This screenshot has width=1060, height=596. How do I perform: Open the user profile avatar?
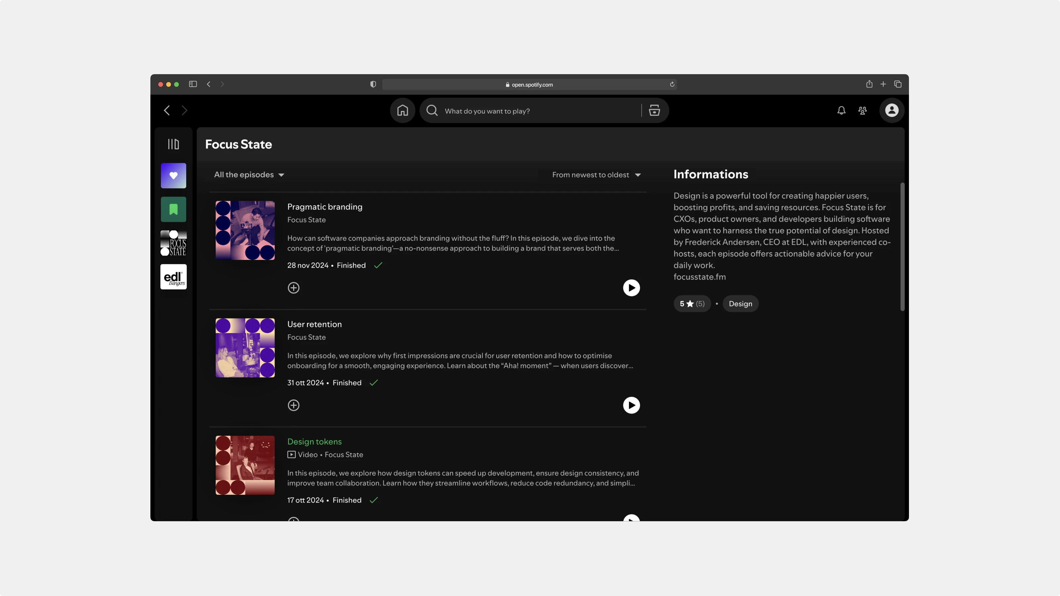pyautogui.click(x=891, y=110)
